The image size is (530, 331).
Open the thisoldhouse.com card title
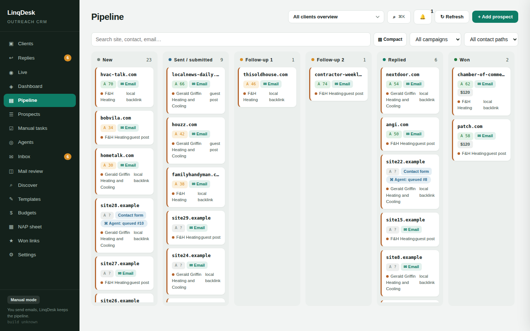pyautogui.click(x=265, y=75)
